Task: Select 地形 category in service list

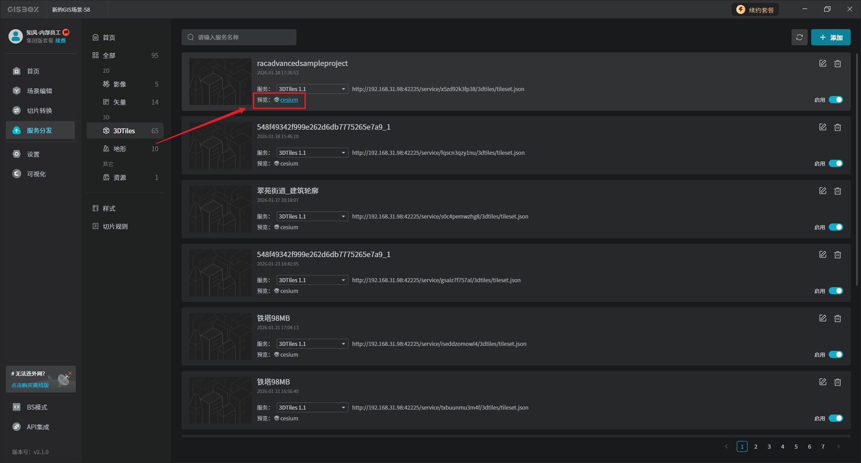Action: (119, 149)
